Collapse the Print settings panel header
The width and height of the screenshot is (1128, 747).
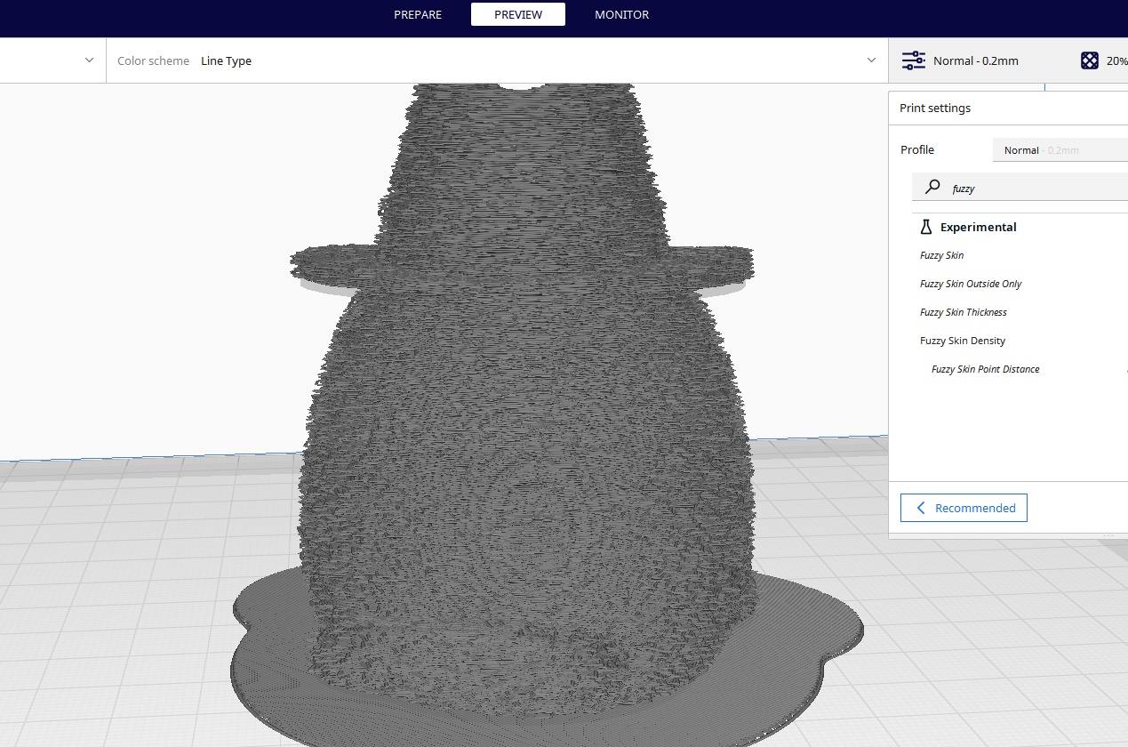click(935, 108)
